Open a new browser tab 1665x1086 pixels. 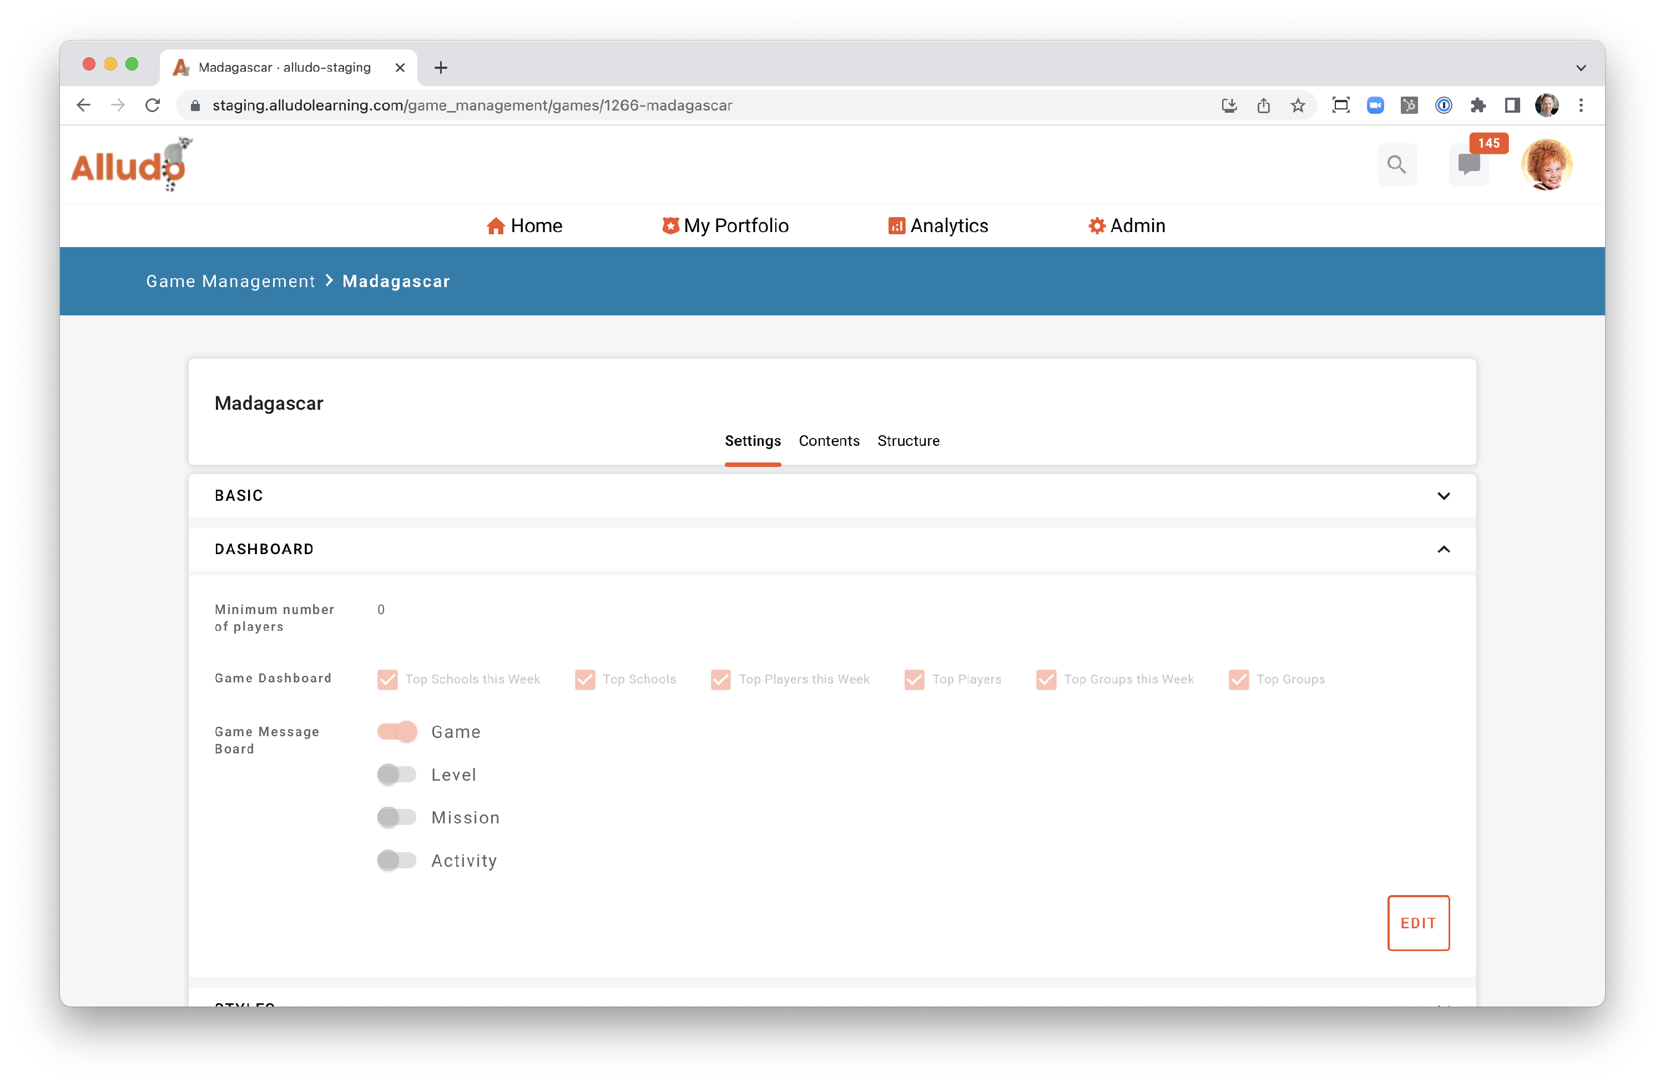(441, 67)
